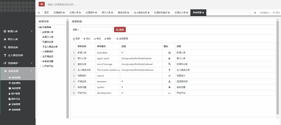This screenshot has height=125, width=281.
Task: Close the 红酒实时盘点 tab
Action: click(x=169, y=13)
